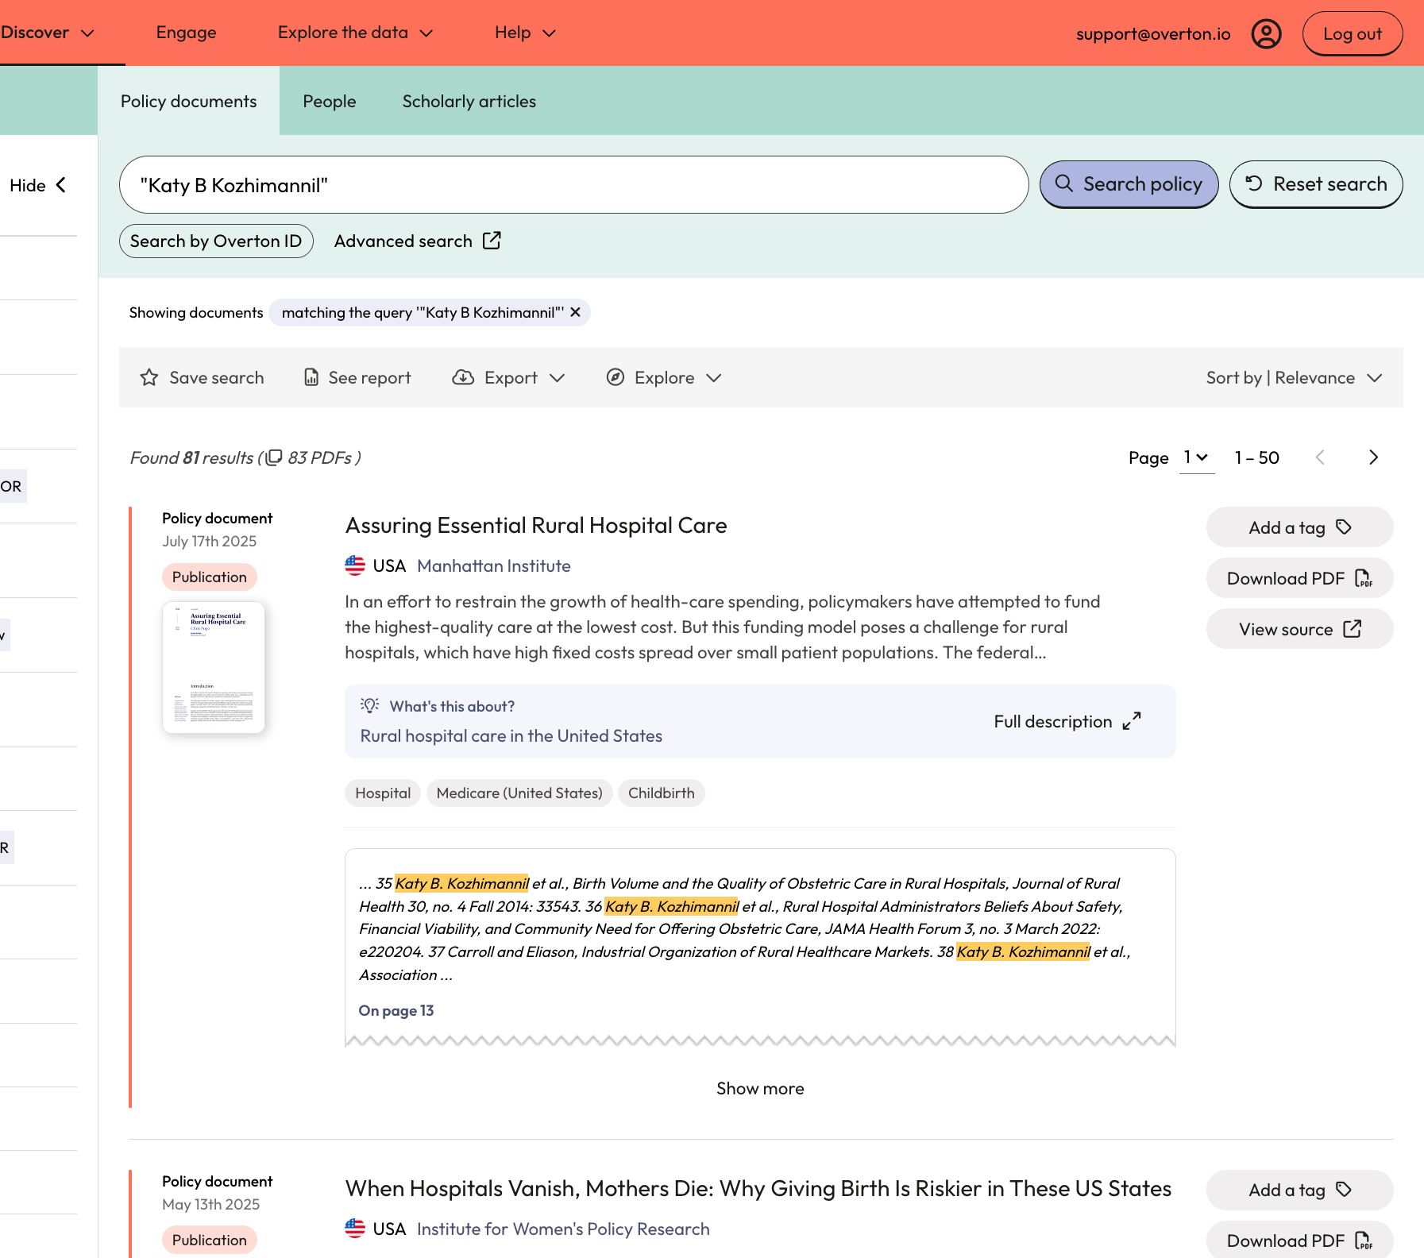Image resolution: width=1424 pixels, height=1258 pixels.
Task: Click the lightbulb icon by What's this about
Action: (x=369, y=705)
